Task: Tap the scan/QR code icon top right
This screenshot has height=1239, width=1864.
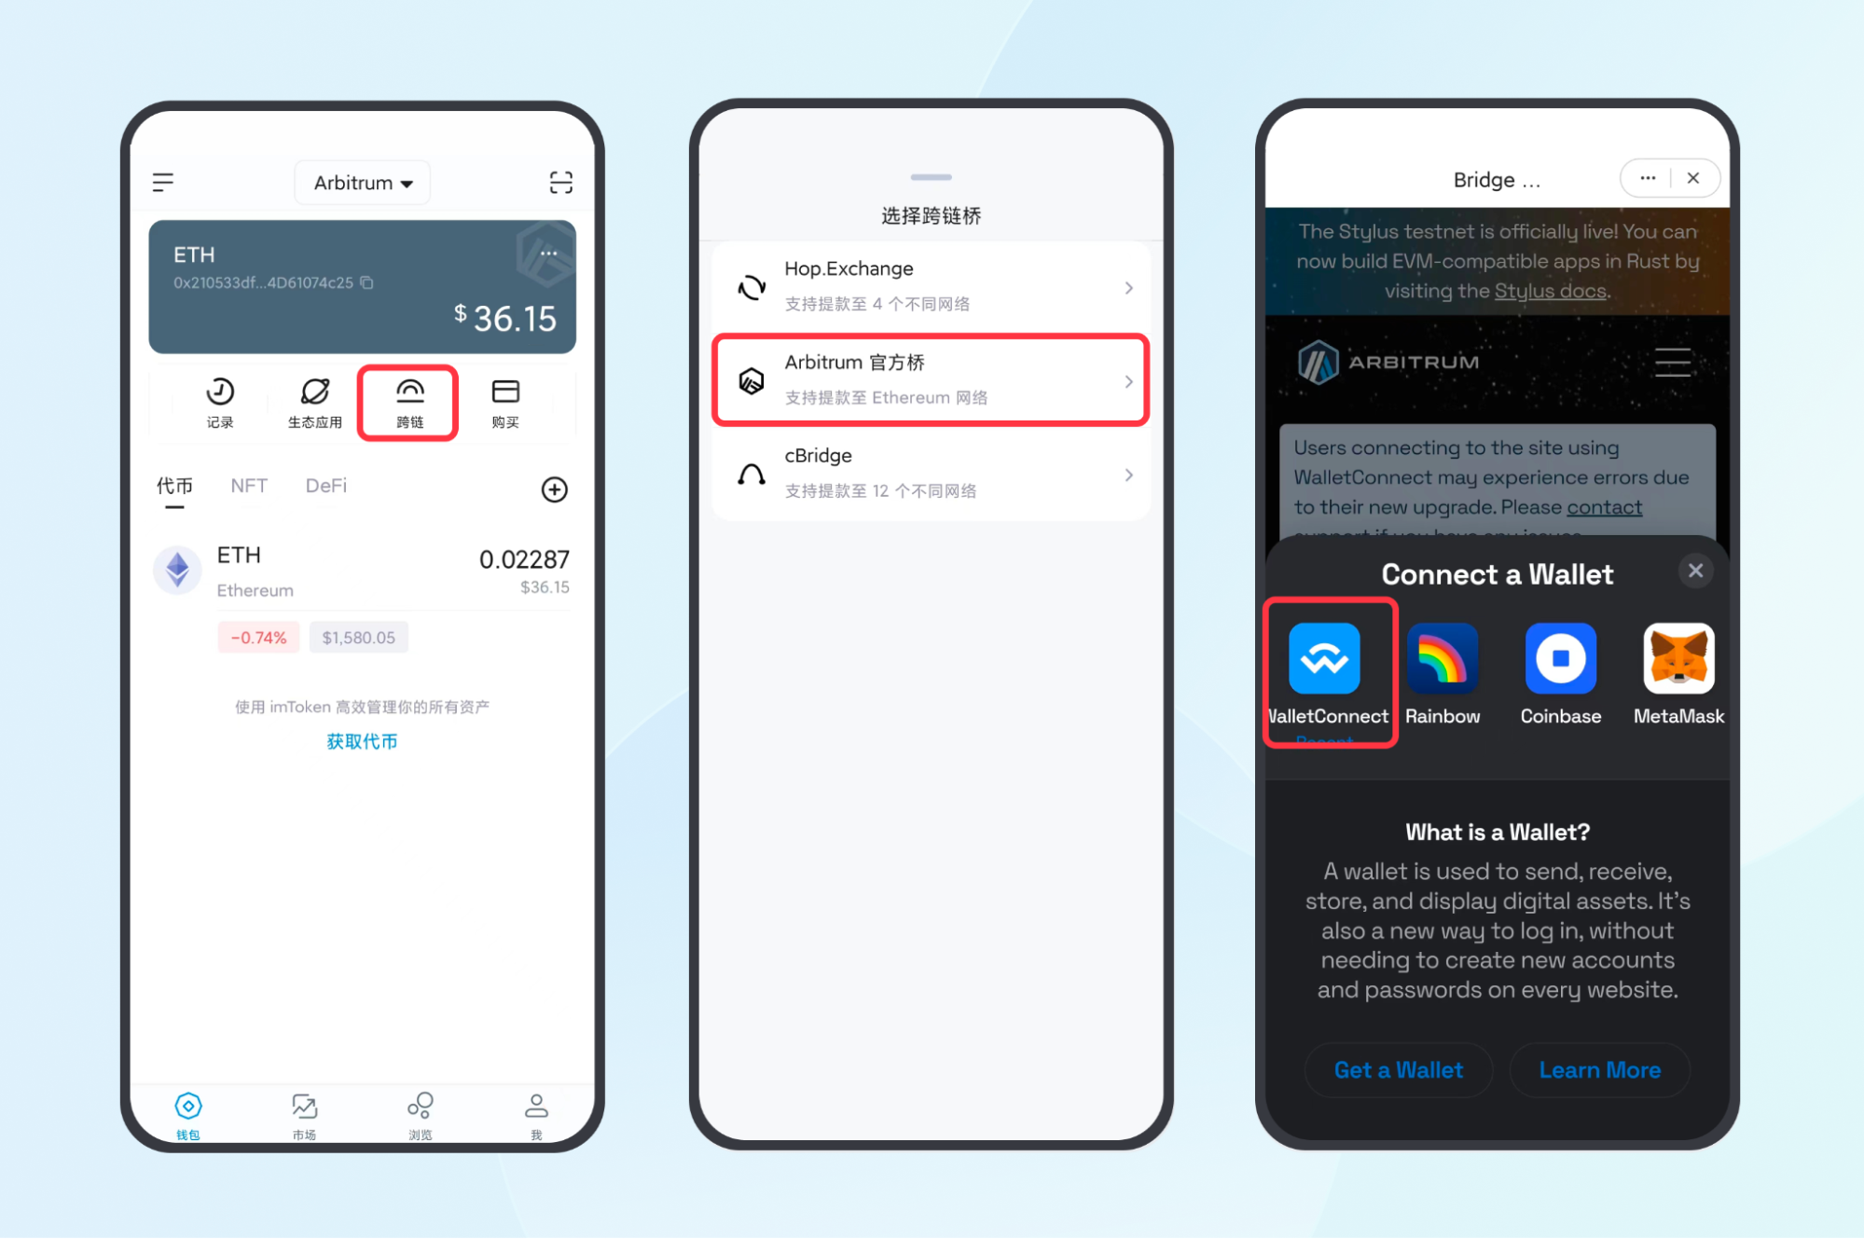Action: point(560,181)
